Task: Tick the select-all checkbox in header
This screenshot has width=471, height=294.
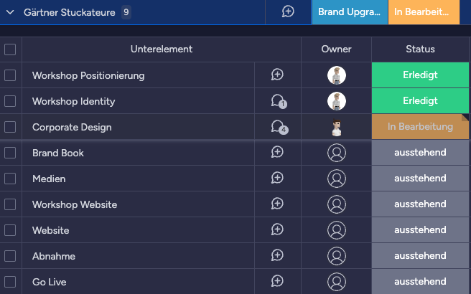Action: pyautogui.click(x=10, y=49)
